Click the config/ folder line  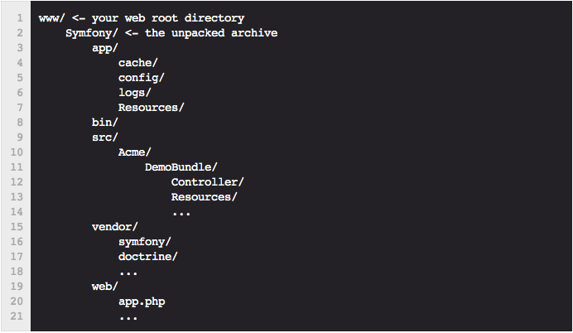141,78
